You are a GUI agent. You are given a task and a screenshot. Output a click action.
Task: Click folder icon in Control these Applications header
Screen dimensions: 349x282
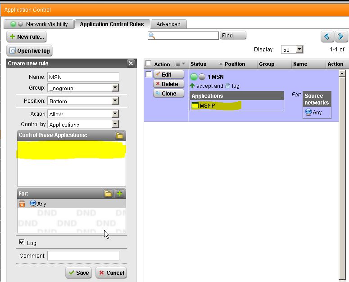point(119,135)
